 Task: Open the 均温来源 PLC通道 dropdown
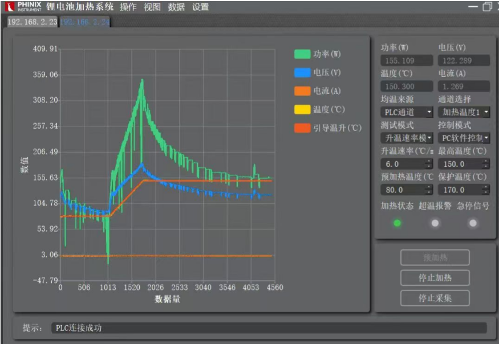pyautogui.click(x=407, y=112)
